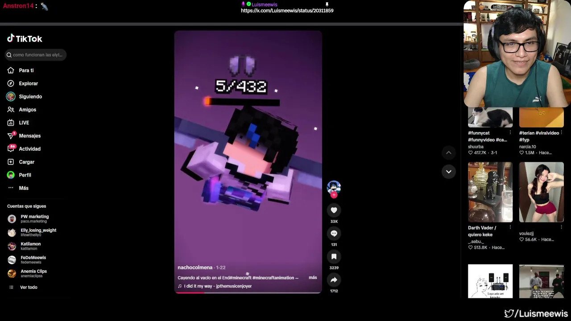Click the Actividad notifications icon
Viewport: 571px width, 321px height.
11,149
